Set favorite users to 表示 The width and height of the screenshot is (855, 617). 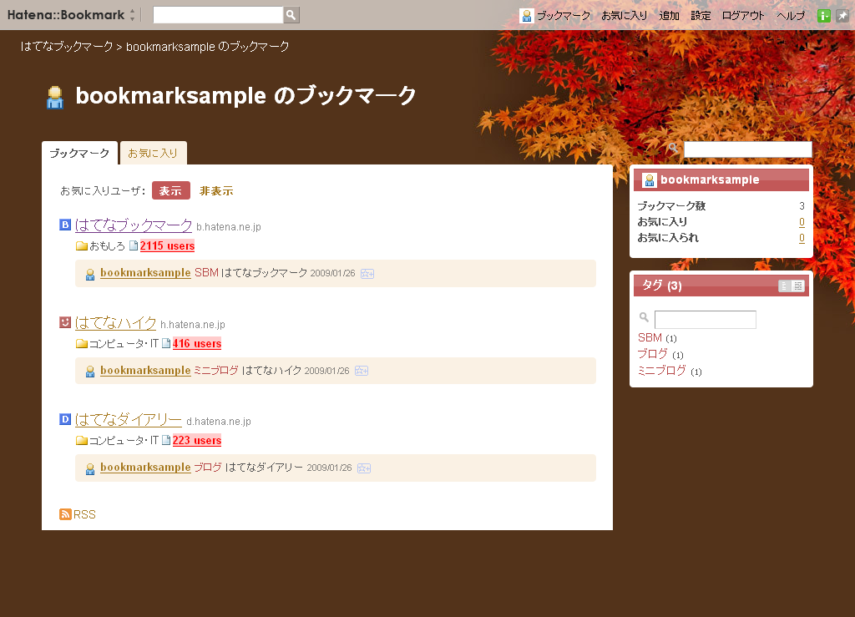coord(170,190)
